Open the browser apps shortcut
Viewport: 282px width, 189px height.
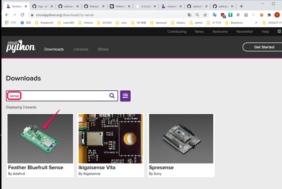coord(8,23)
